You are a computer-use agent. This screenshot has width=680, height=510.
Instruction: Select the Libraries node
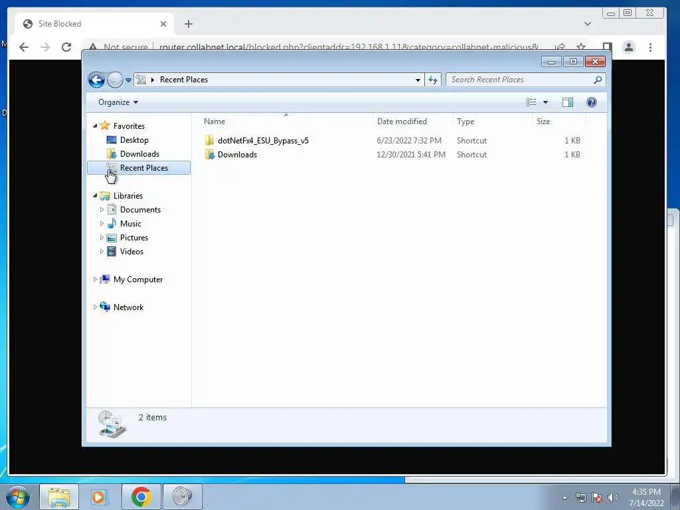(x=127, y=196)
